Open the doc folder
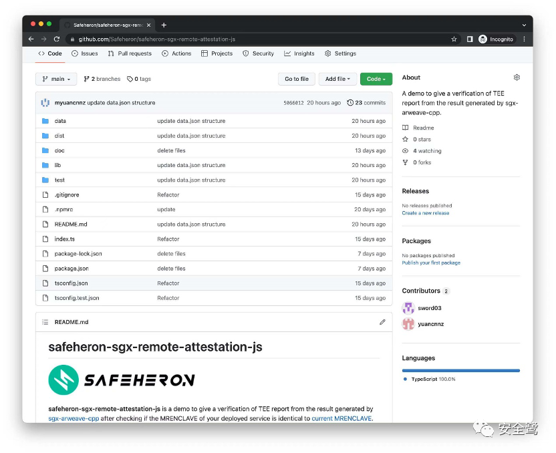 (59, 150)
